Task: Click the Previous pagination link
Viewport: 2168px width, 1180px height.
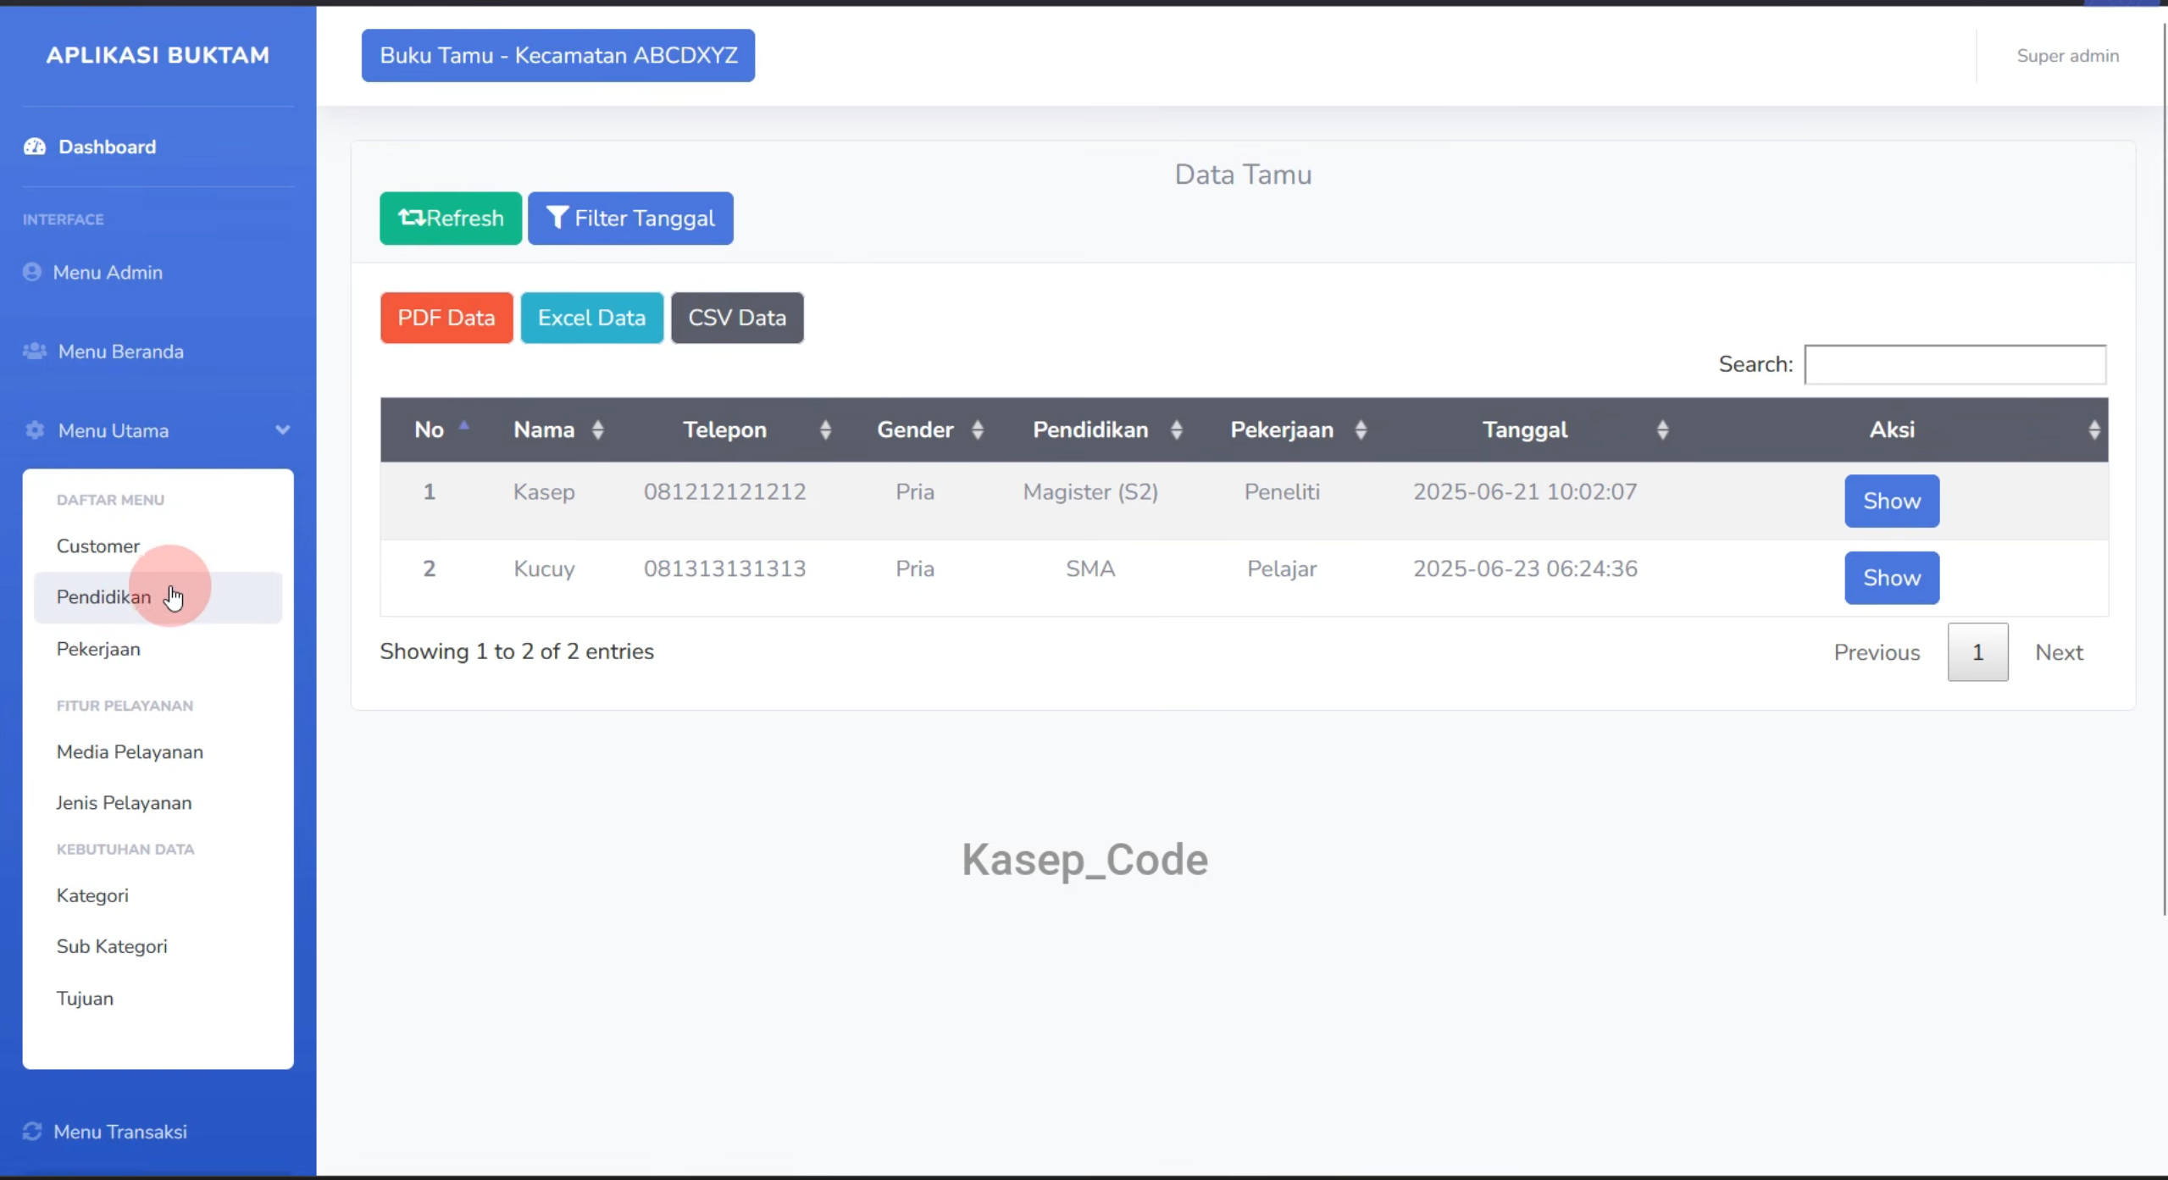Action: point(1877,652)
